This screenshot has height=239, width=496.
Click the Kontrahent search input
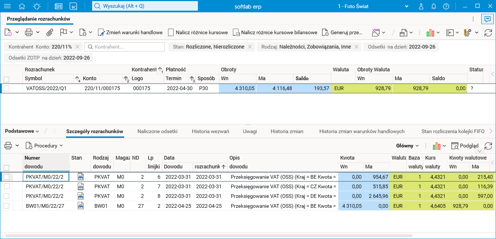tap(125, 47)
